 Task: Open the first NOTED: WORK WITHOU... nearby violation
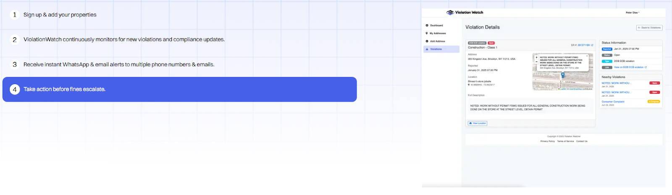coord(616,83)
